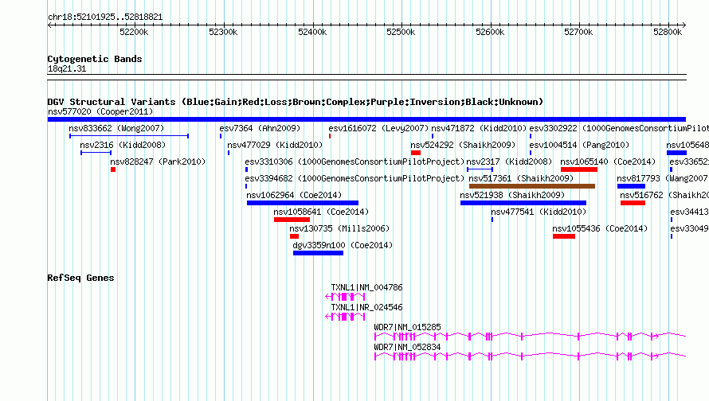
Task: Select 18q21.31 band label
Action: [x=67, y=68]
